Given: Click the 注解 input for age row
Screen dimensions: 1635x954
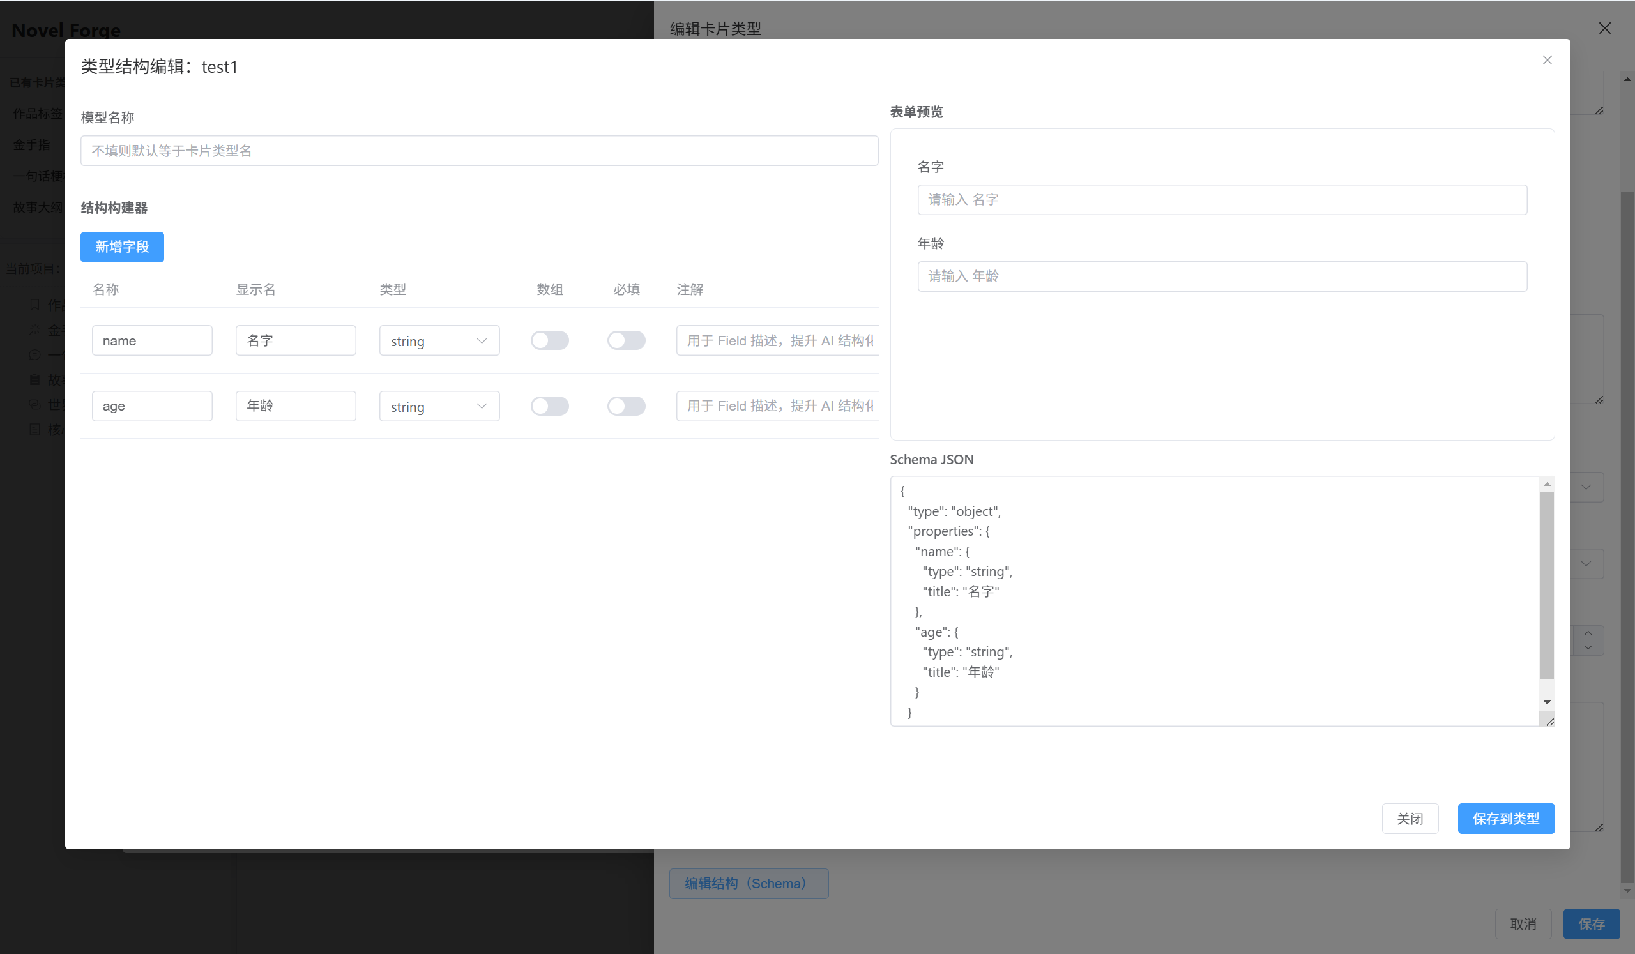Looking at the screenshot, I should tap(777, 407).
